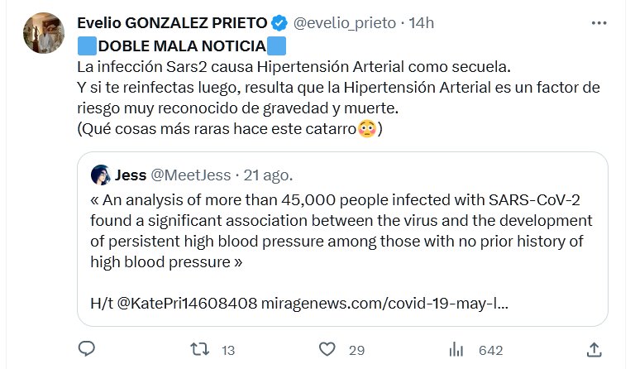Click the retweet count of 13
This screenshot has width=635, height=369.
pos(229,350)
